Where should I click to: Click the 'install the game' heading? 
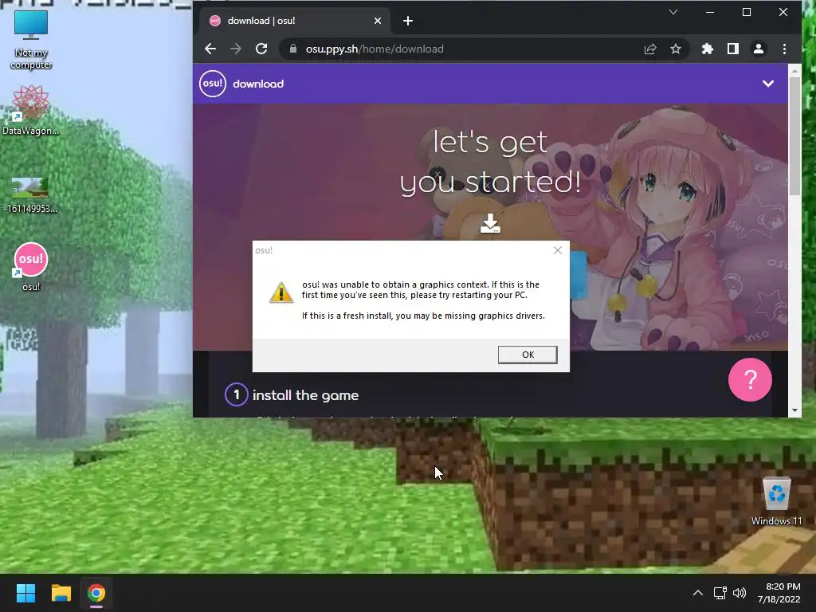305,395
